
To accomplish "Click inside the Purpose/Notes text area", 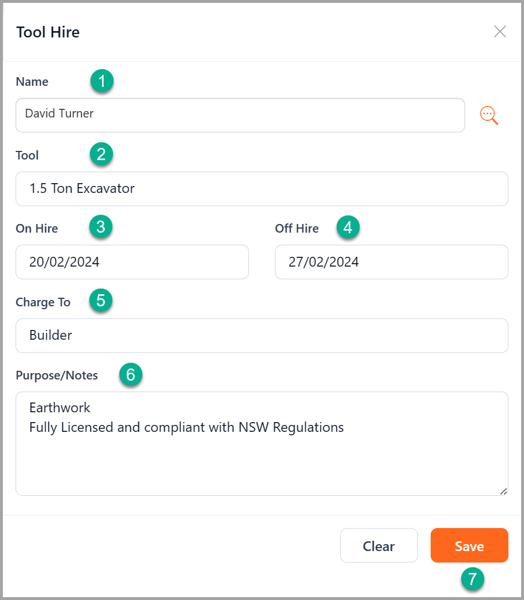I will [x=262, y=455].
